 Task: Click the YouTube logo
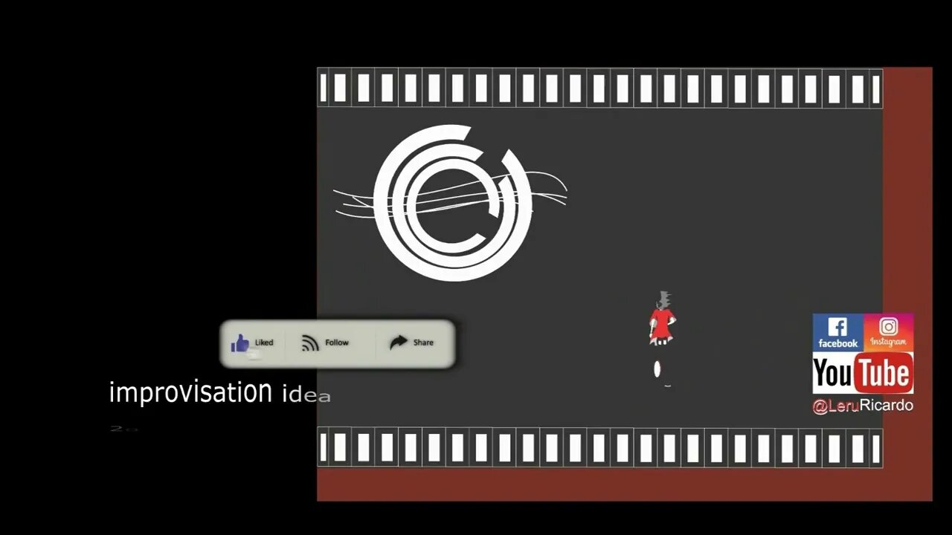pos(863,373)
